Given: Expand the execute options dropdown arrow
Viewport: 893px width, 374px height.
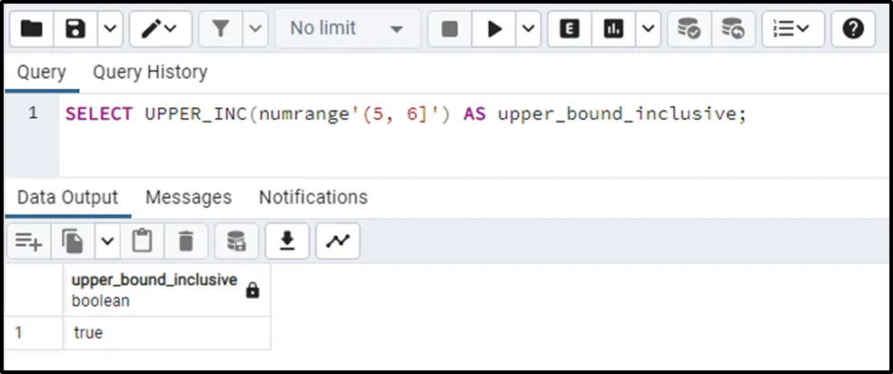Looking at the screenshot, I should pyautogui.click(x=530, y=29).
